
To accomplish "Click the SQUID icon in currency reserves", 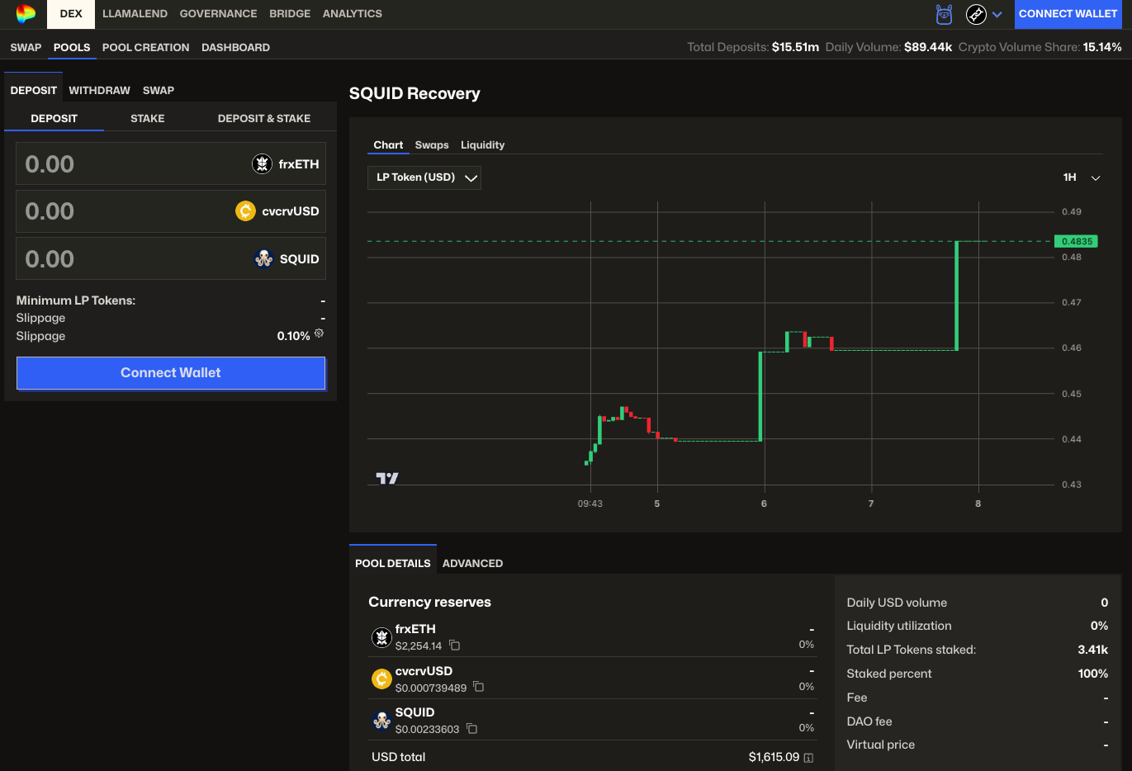I will 381,720.
